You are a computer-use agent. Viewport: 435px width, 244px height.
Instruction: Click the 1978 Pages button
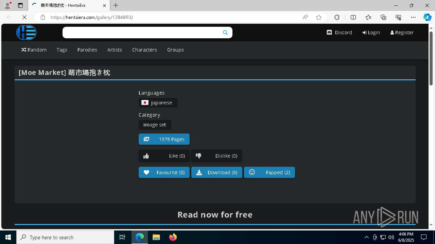[164, 139]
